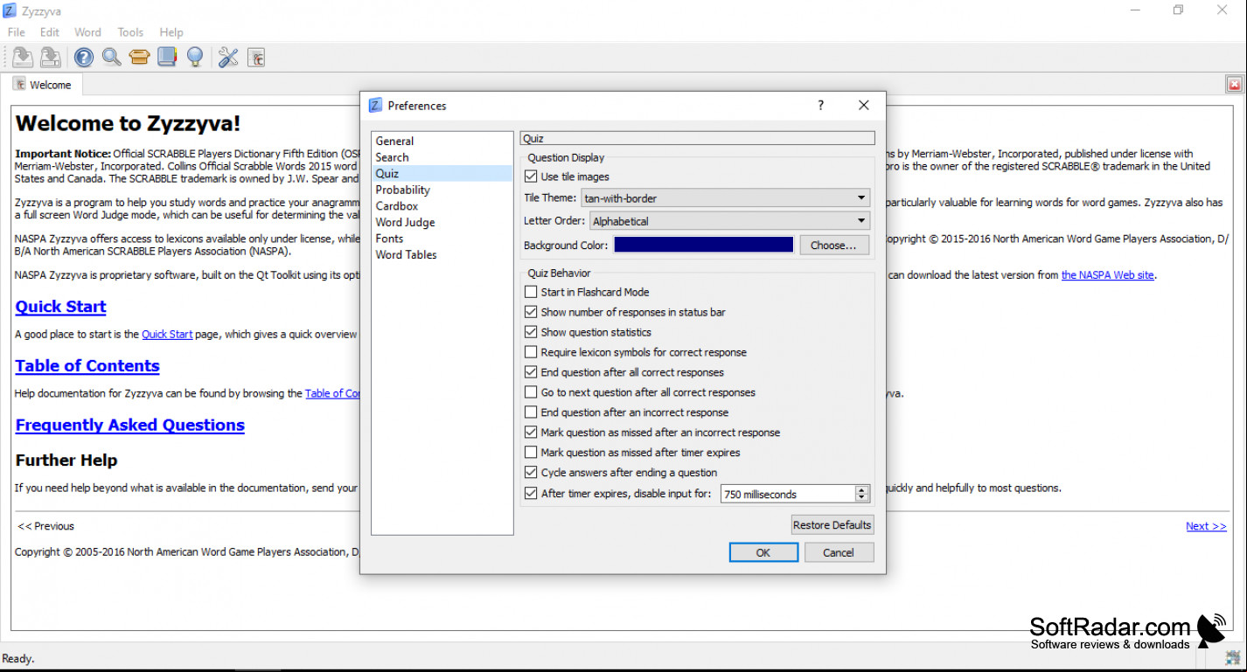
Task: Select Fonts preferences category
Action: point(442,238)
